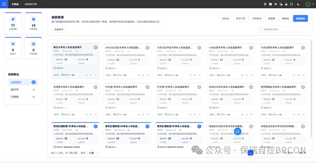316x163 pixels.
Task: Click edit pencil on 大办公区中区 rule card
Action: pyautogui.click(x=191, y=75)
